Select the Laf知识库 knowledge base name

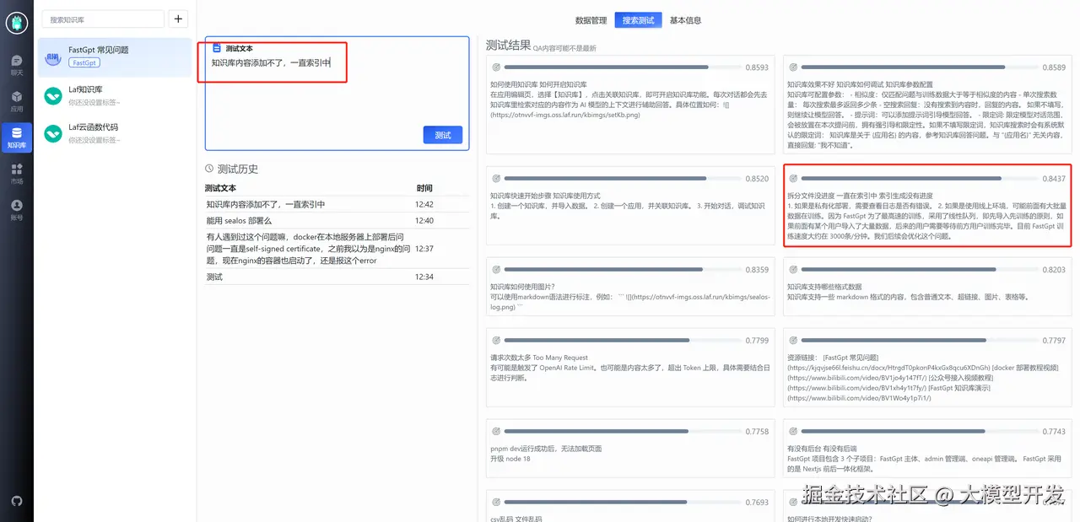[x=85, y=89]
